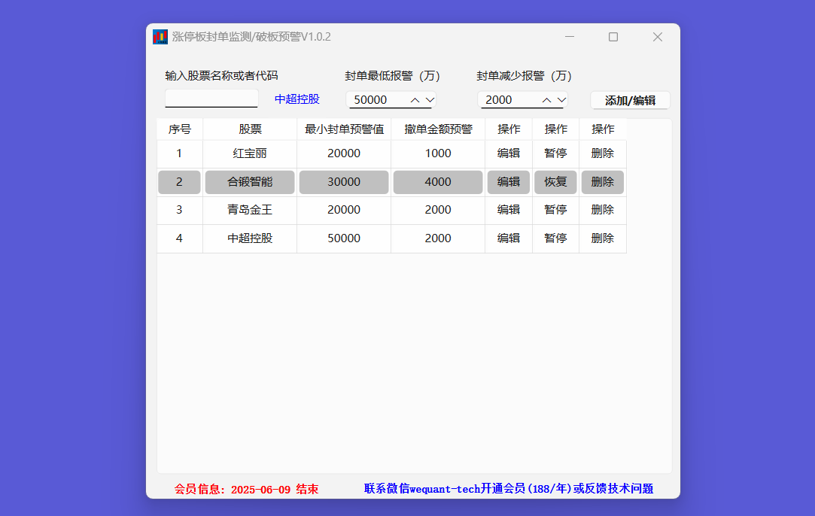Click the 股票 column header
Screen dimensions: 815x516
[x=250, y=129]
